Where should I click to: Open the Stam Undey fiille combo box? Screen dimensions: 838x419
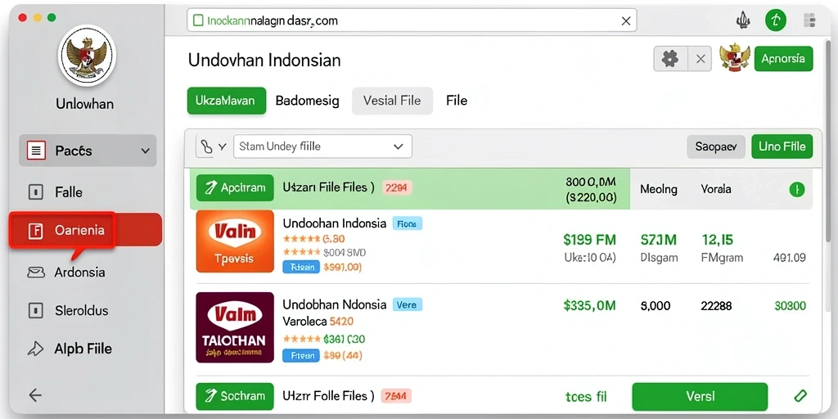click(322, 146)
